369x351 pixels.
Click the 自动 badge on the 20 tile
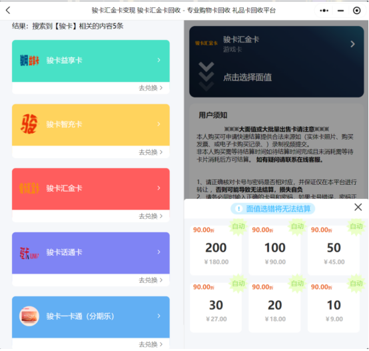pyautogui.click(x=298, y=284)
